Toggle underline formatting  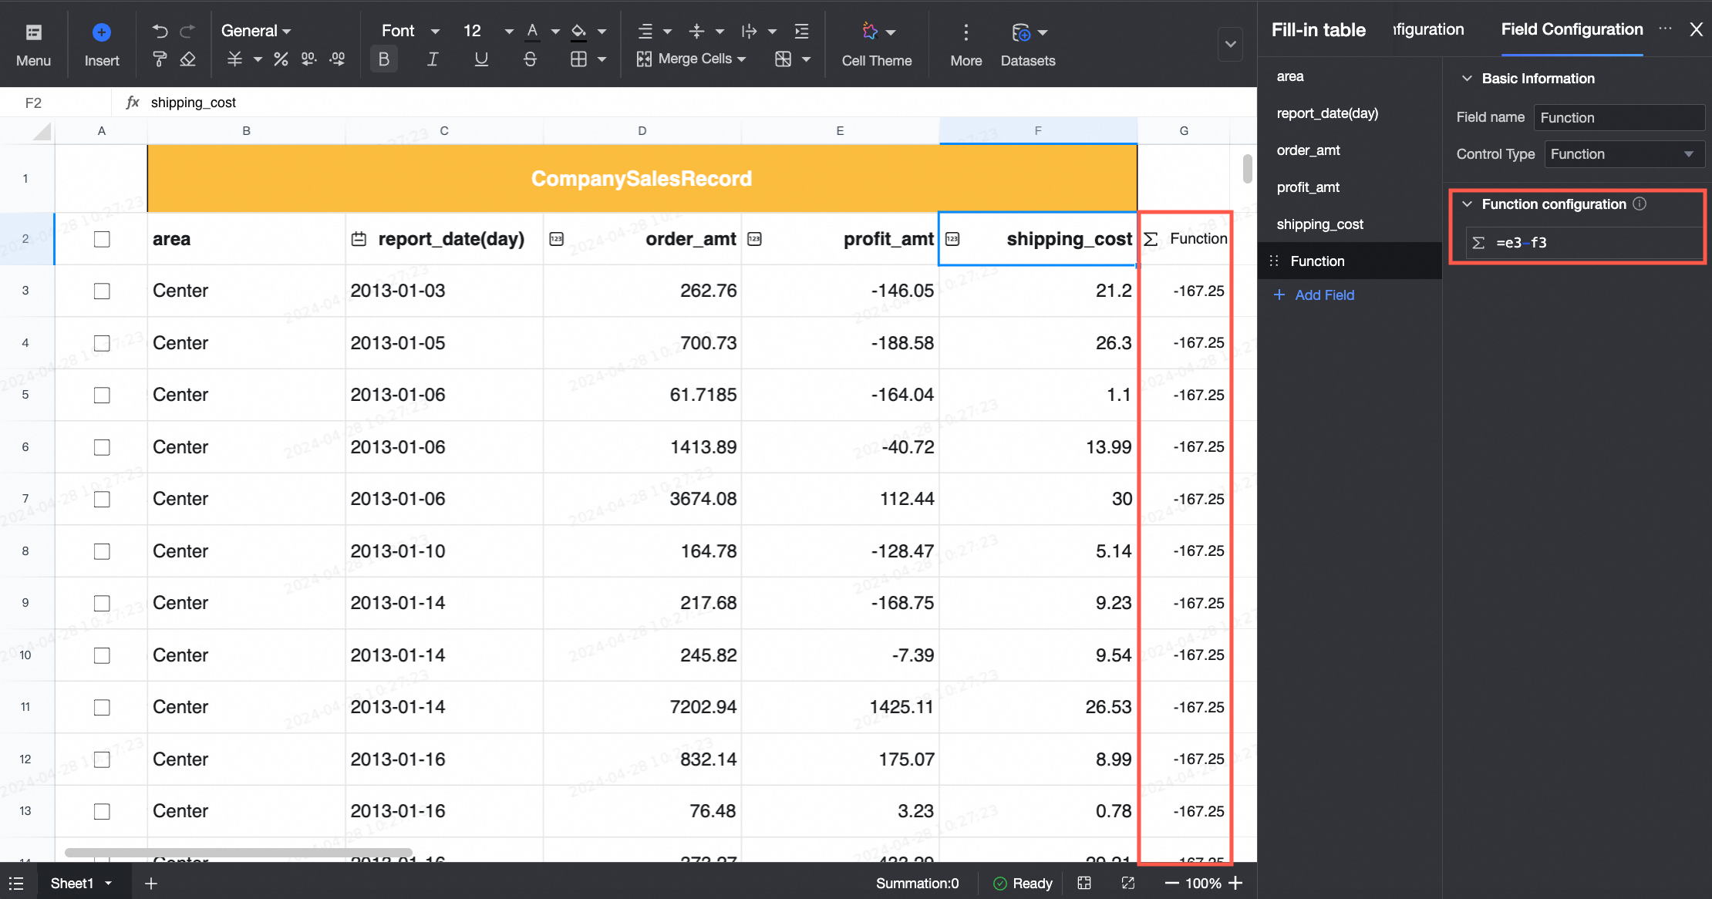click(x=481, y=59)
